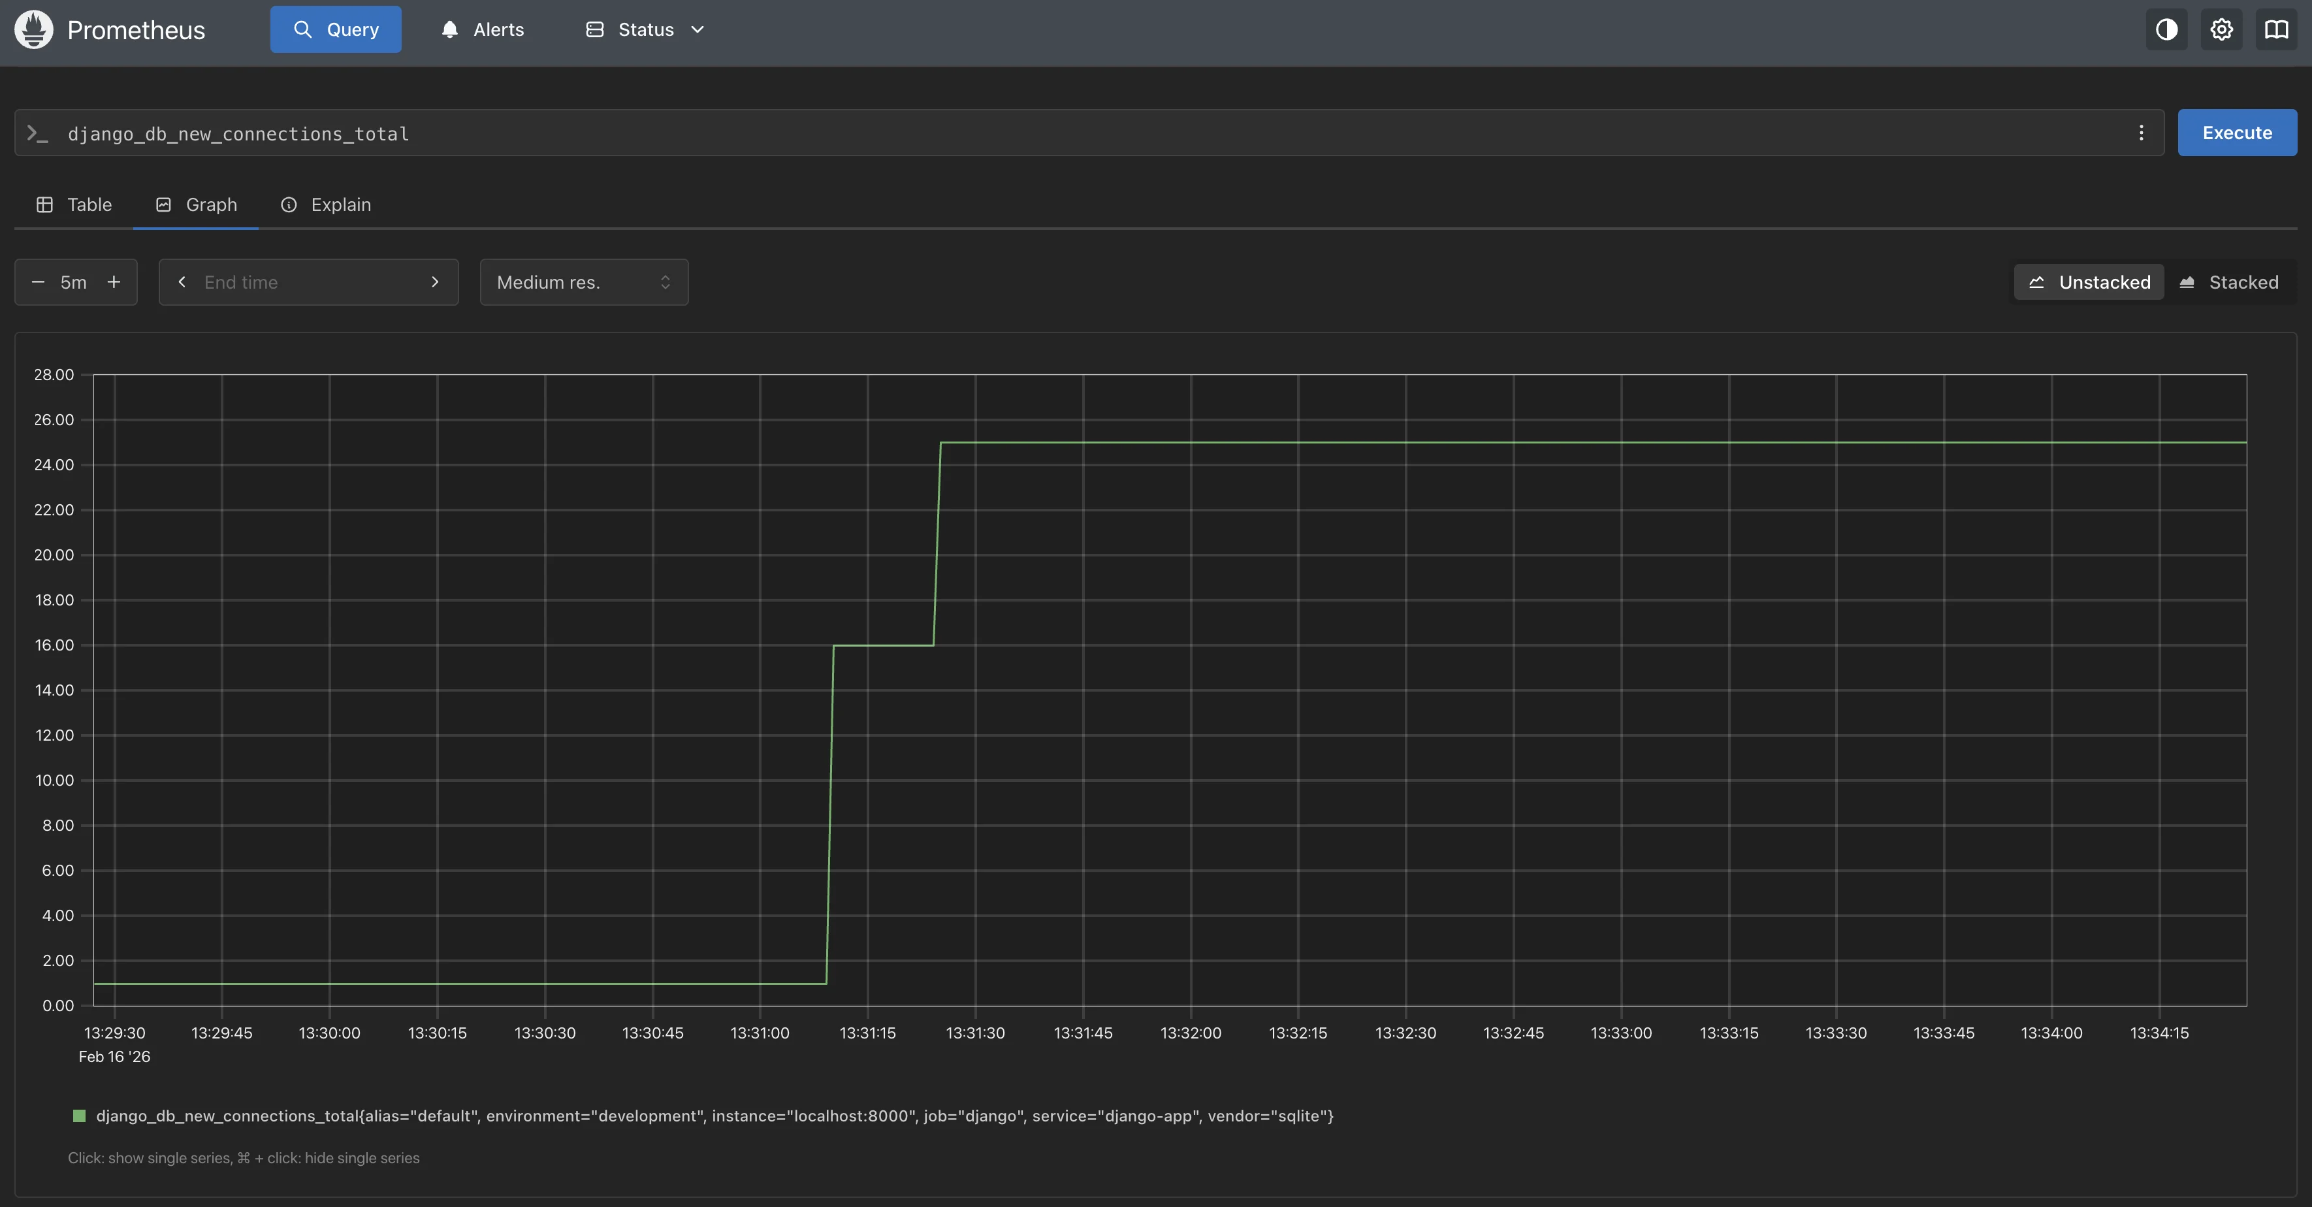Open the Medium res. resolution dropdown

tap(583, 282)
